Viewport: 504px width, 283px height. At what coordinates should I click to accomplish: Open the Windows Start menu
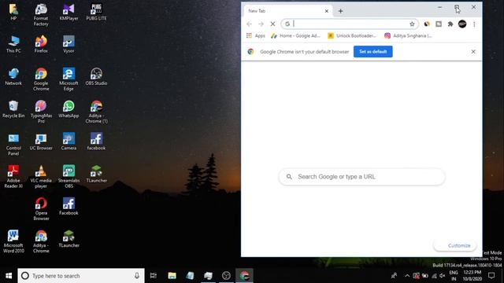tap(9, 276)
